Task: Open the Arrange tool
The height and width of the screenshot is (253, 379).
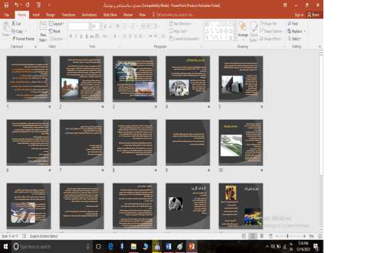Action: 243,29
